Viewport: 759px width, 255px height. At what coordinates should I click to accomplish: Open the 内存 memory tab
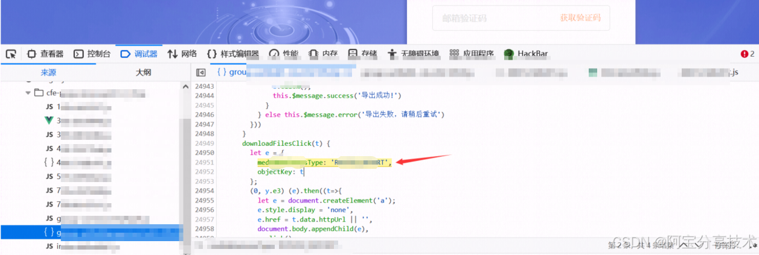click(x=323, y=54)
